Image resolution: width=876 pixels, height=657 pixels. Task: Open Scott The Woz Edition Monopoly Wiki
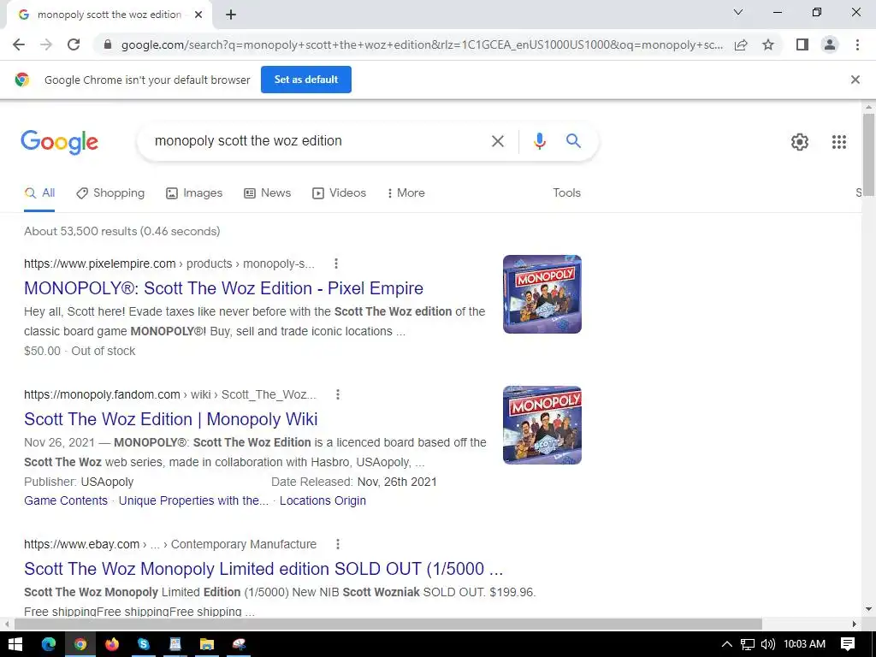click(x=170, y=419)
